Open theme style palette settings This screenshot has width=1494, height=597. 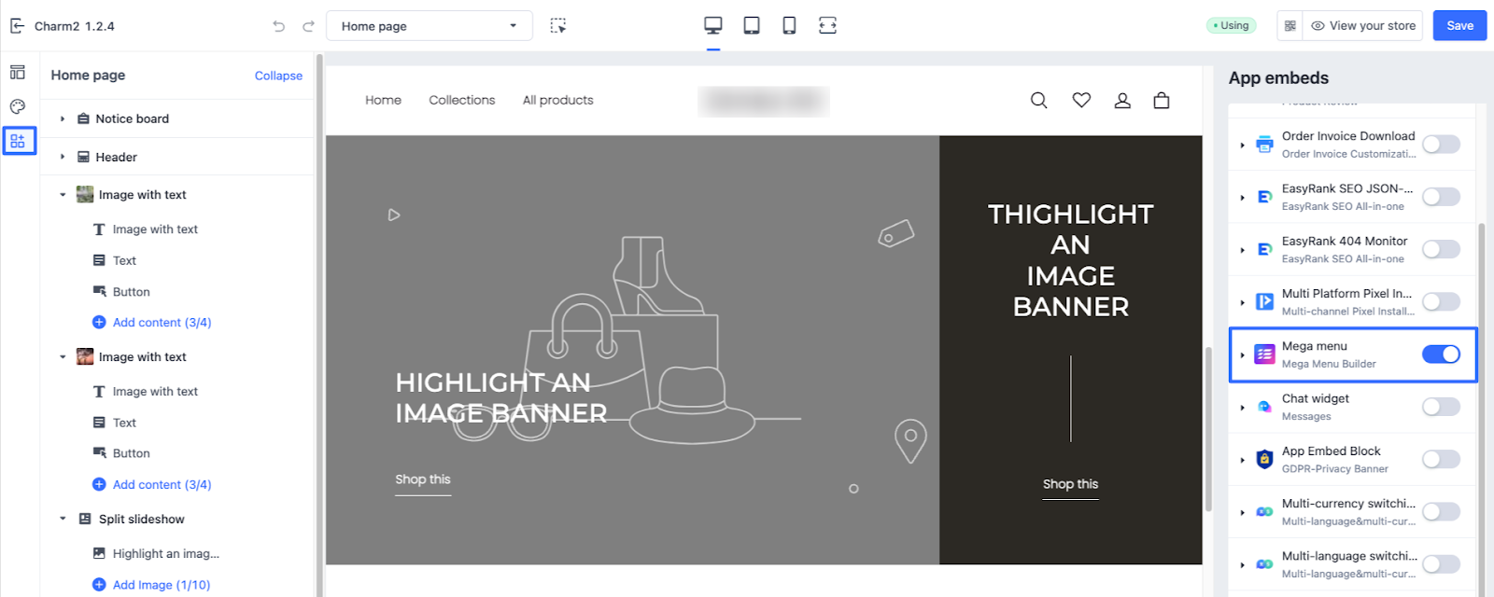point(18,106)
